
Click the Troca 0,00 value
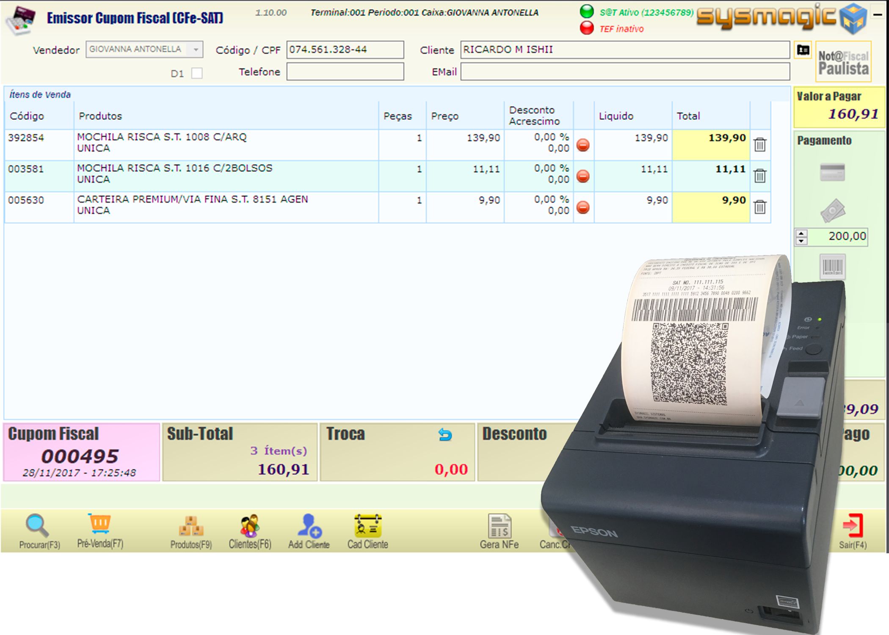451,469
